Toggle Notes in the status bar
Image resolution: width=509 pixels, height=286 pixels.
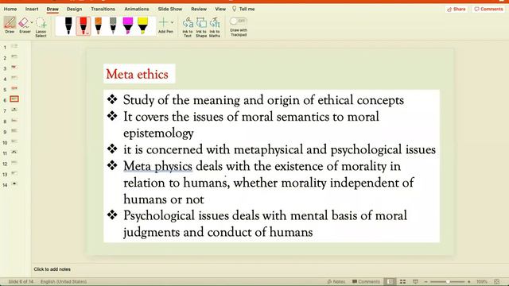coord(336,282)
